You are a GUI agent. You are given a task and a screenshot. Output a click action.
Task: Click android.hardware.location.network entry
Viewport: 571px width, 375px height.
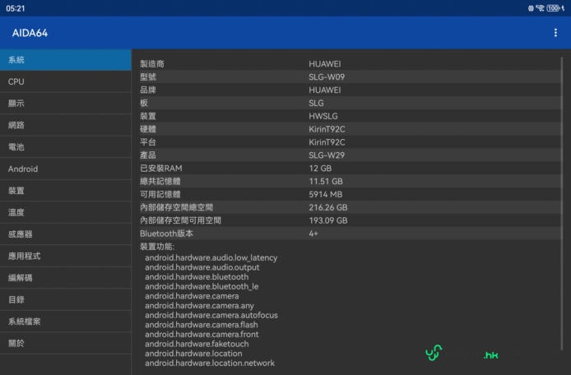pos(210,363)
